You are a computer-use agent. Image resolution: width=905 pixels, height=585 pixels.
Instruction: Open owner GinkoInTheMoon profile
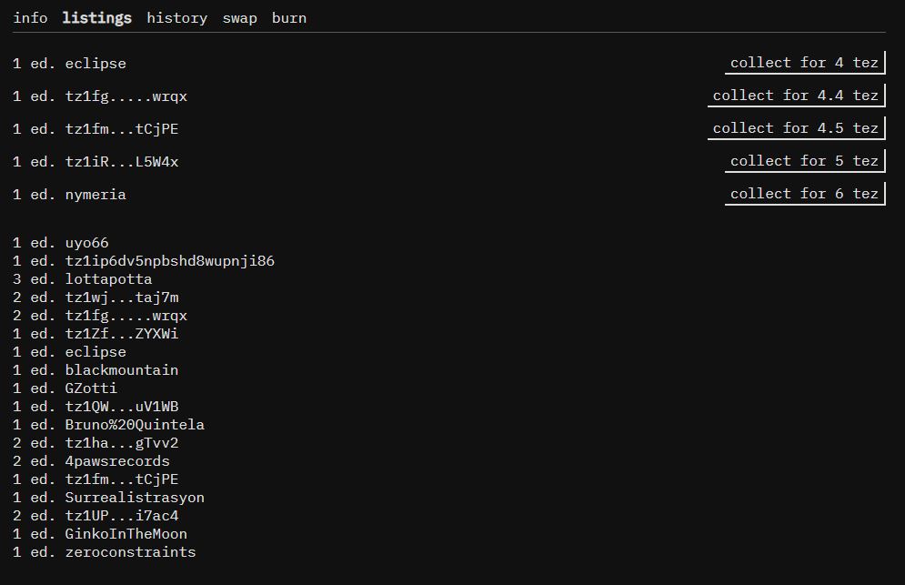click(x=126, y=534)
